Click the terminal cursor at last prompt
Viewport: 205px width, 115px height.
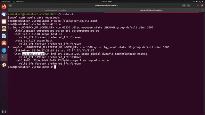point(55,67)
